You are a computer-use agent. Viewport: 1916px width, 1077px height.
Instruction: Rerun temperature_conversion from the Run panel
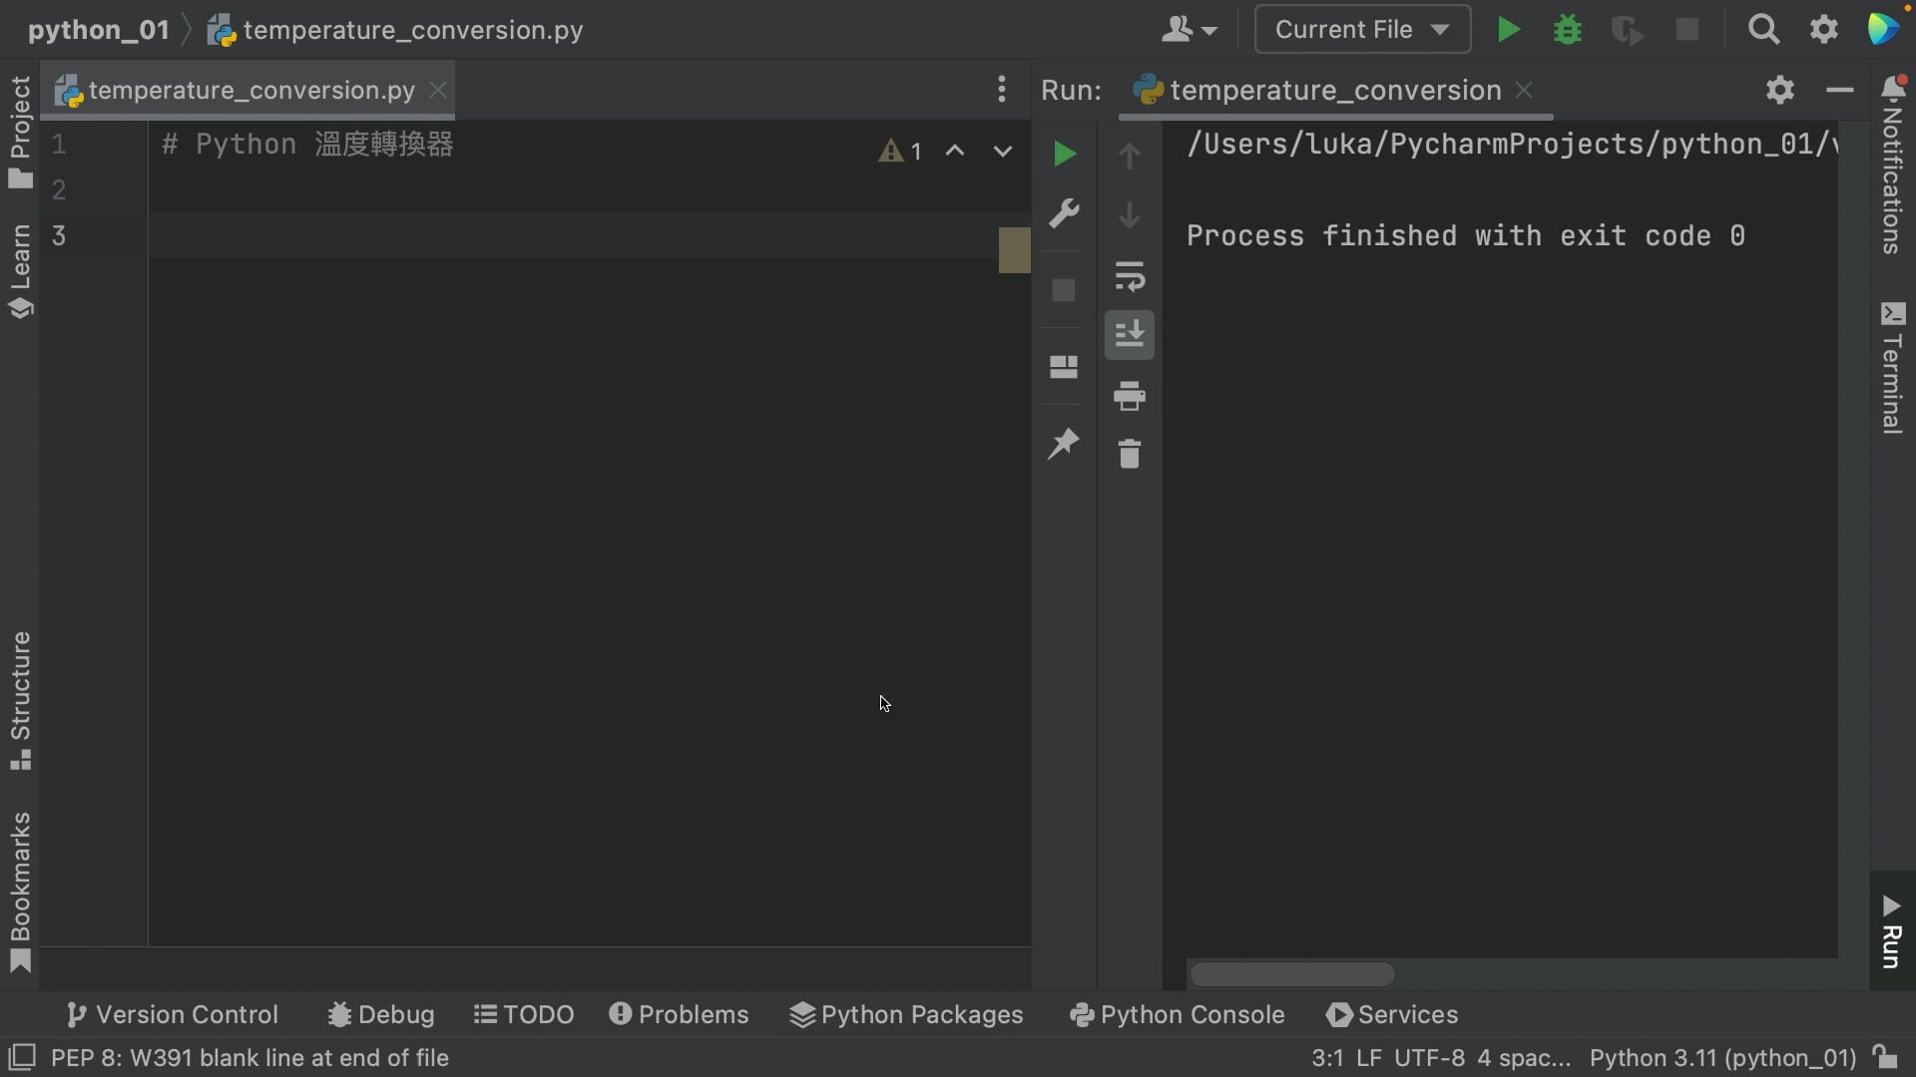[x=1064, y=155]
